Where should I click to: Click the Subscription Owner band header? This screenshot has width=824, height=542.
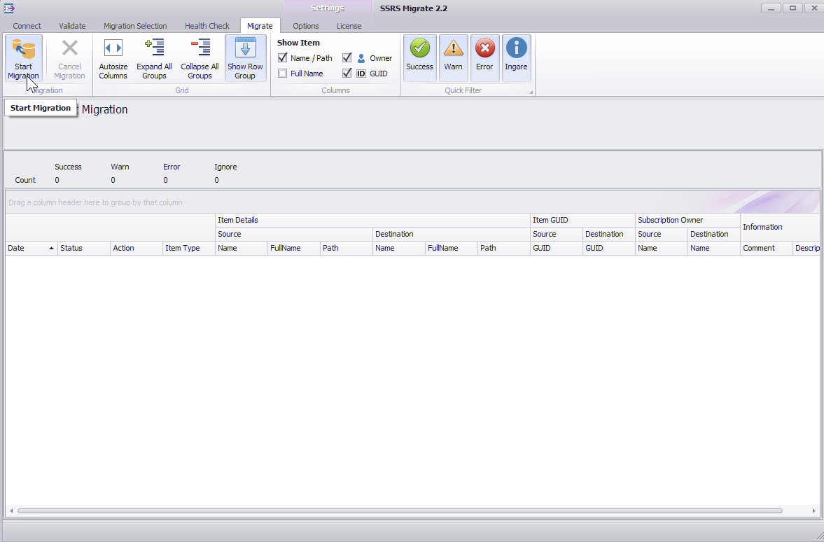coord(688,221)
